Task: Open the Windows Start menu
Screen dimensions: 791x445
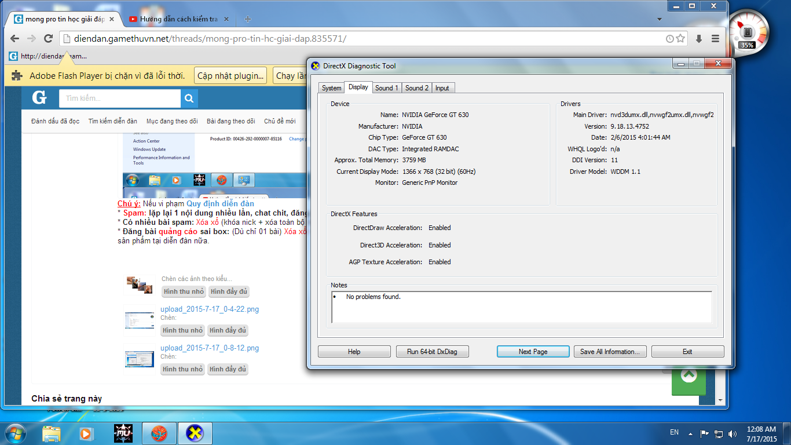Action: coord(14,433)
